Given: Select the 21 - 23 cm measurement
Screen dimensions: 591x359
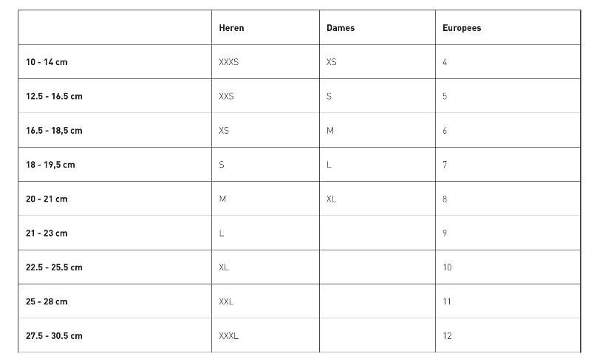Looking at the screenshot, I should pyautogui.click(x=47, y=233).
